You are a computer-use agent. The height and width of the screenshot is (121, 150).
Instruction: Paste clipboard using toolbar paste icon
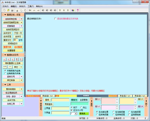(x=25, y=10)
